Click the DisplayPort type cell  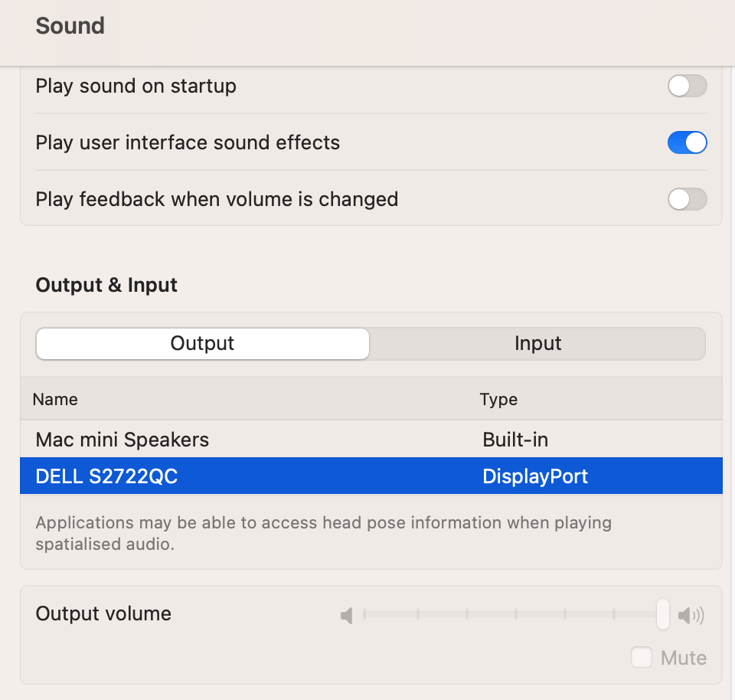(535, 476)
